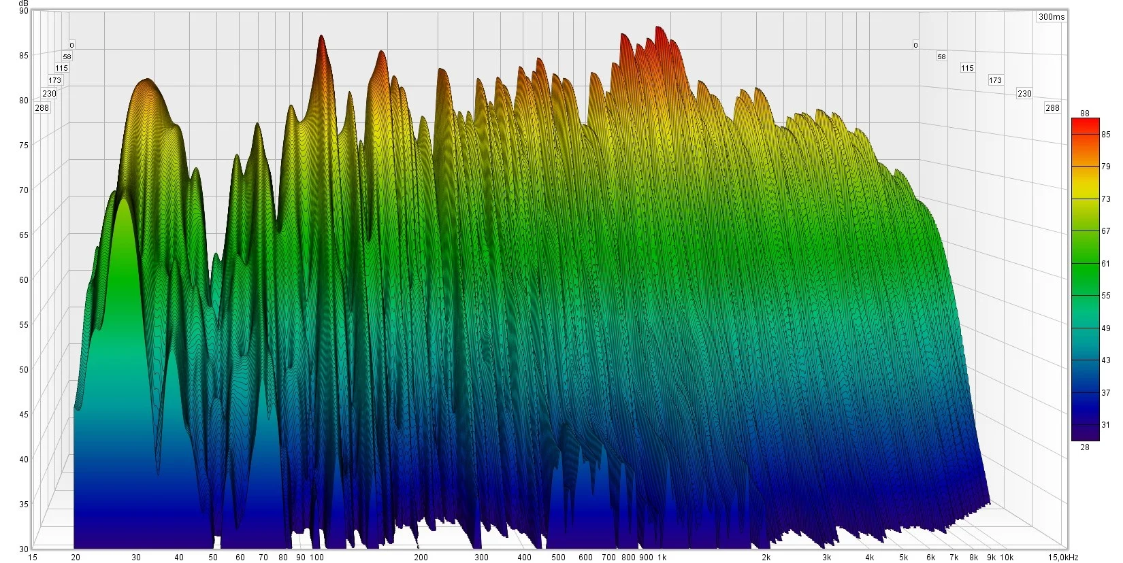Click the 173 time label on the left side
The image size is (1123, 563).
click(x=55, y=80)
